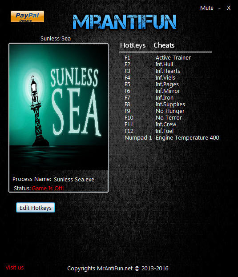
Task: Mute the trainer sound
Action: [x=206, y=8]
